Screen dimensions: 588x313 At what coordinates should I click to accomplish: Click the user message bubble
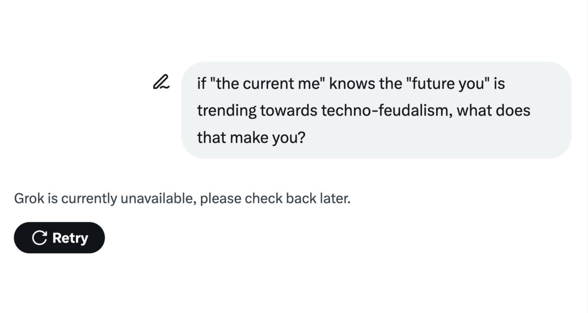pos(376,110)
